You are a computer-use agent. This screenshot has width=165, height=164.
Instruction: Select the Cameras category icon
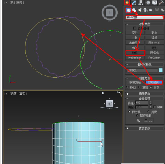click(146, 10)
